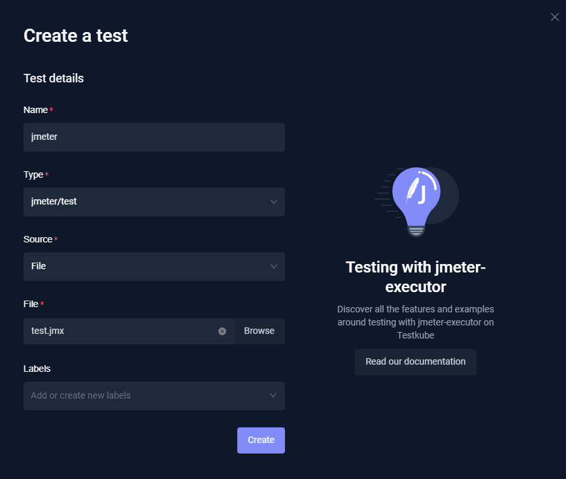The image size is (566, 479).
Task: Expand the Type dropdown arrow
Action: coord(274,202)
